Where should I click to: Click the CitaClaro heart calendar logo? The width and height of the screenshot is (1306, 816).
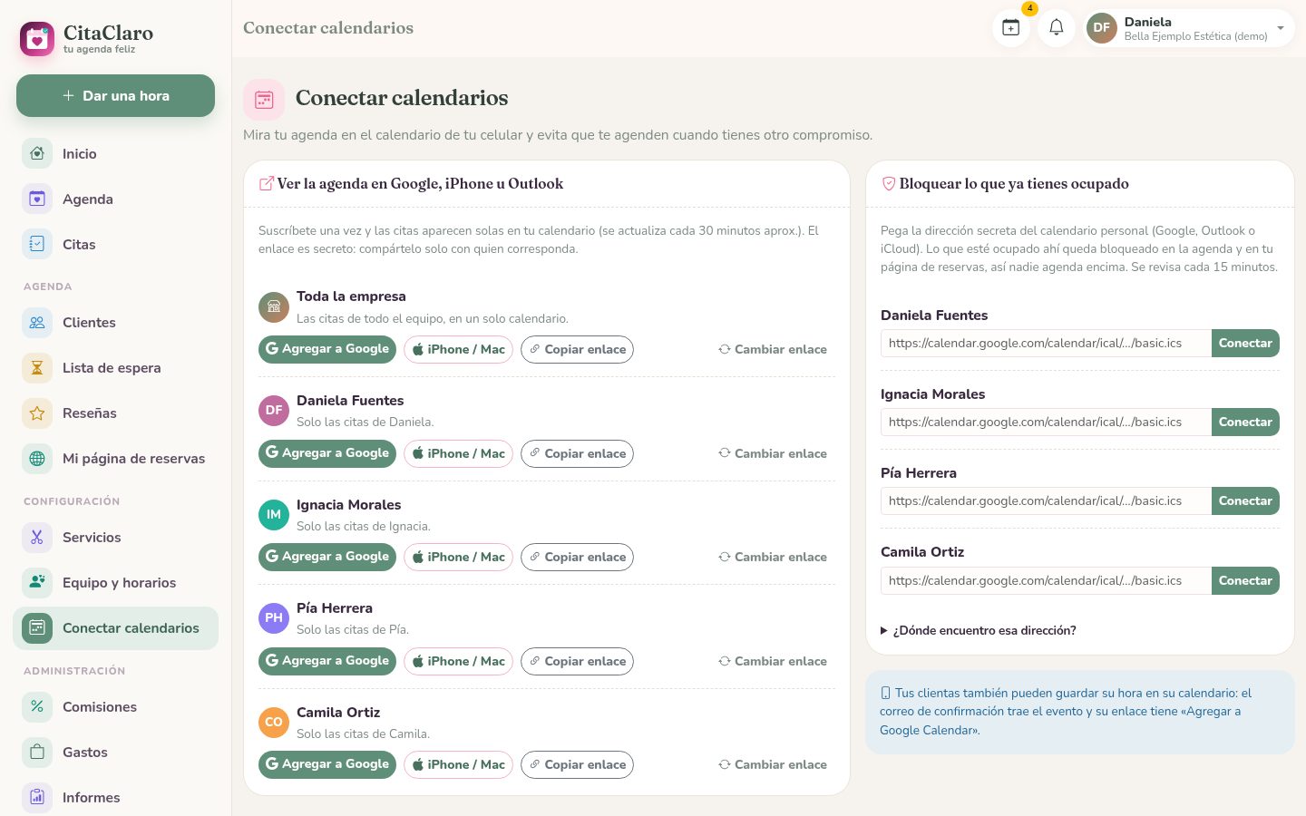click(x=37, y=39)
